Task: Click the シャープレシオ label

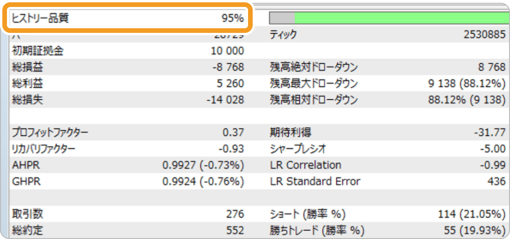Action: pos(298,149)
